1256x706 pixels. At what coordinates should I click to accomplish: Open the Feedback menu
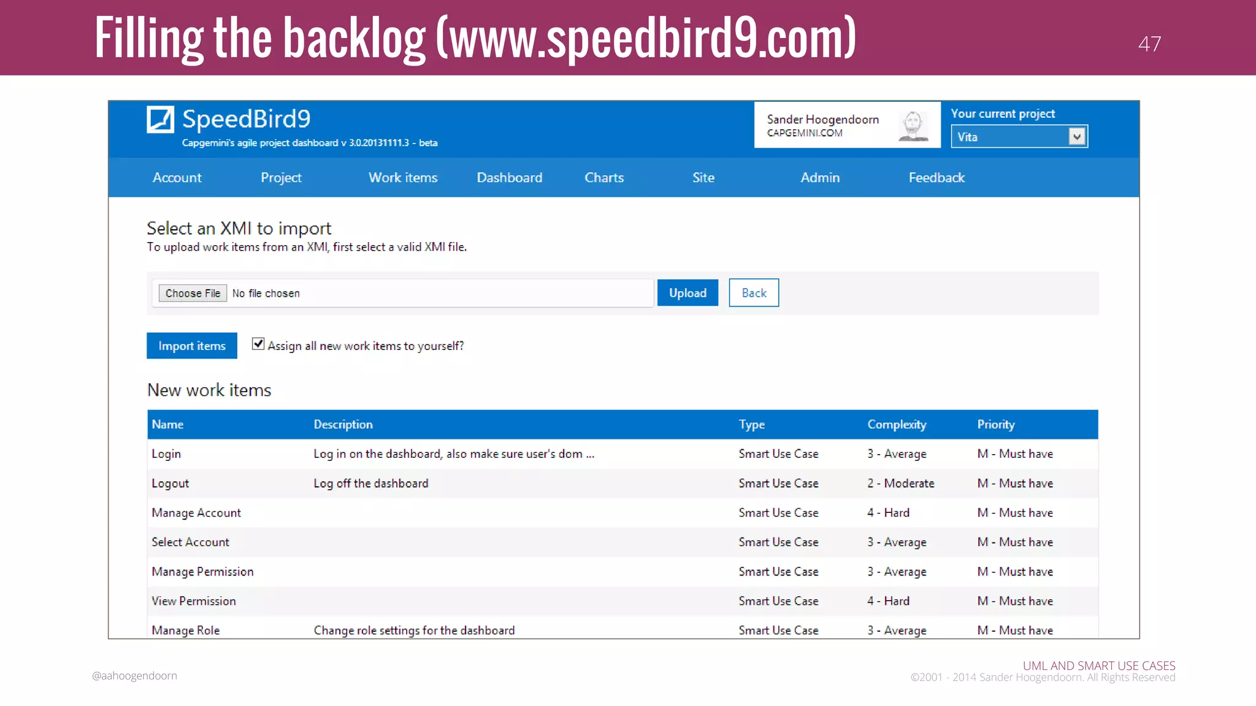click(x=936, y=178)
